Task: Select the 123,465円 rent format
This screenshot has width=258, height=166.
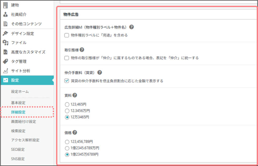Action: coord(67,104)
